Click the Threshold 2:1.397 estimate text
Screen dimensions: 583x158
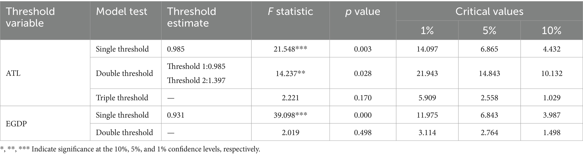[196, 81]
